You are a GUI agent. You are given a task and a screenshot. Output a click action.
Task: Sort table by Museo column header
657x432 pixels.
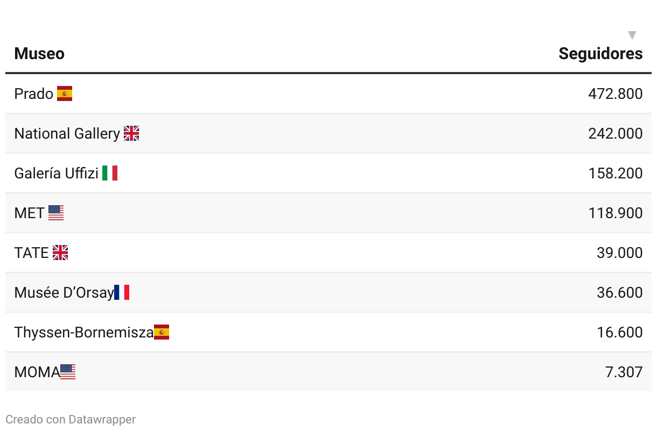click(x=39, y=54)
